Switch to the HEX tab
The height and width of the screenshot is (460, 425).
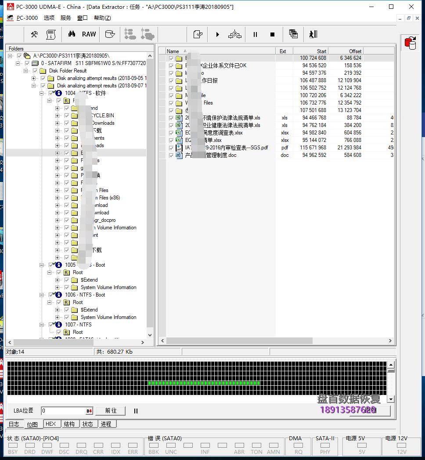pos(51,424)
